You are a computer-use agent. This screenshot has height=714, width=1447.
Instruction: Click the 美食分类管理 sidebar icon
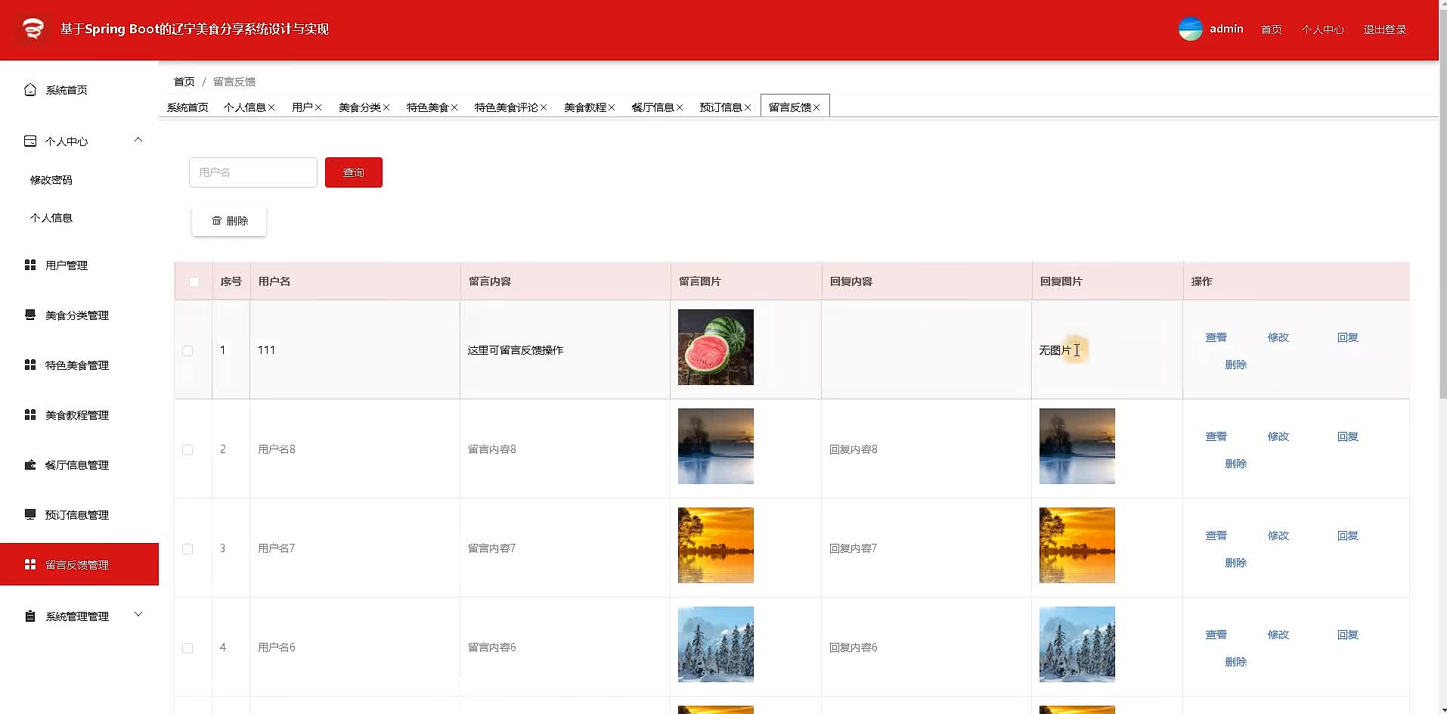coord(30,315)
